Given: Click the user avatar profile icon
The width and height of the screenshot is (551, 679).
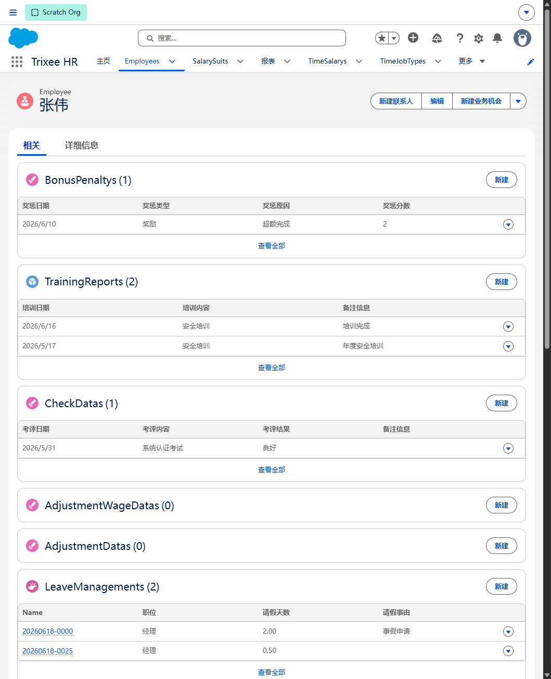Looking at the screenshot, I should point(522,38).
